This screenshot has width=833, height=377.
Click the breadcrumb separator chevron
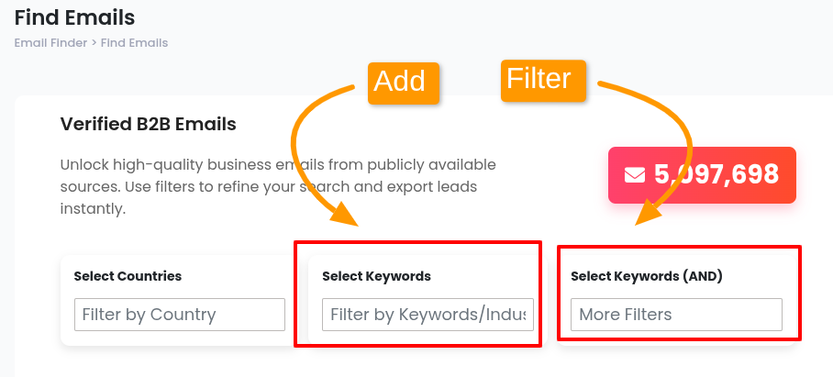[94, 42]
